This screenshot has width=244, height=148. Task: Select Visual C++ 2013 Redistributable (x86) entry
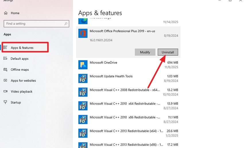pyautogui.click(x=126, y=145)
